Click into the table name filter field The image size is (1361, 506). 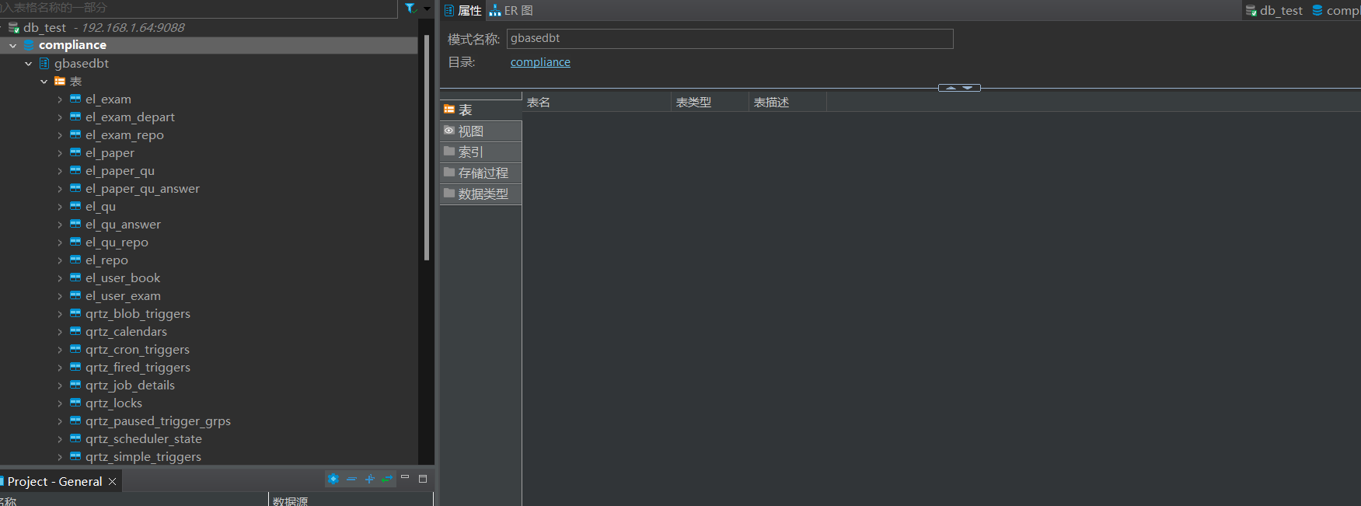[198, 8]
